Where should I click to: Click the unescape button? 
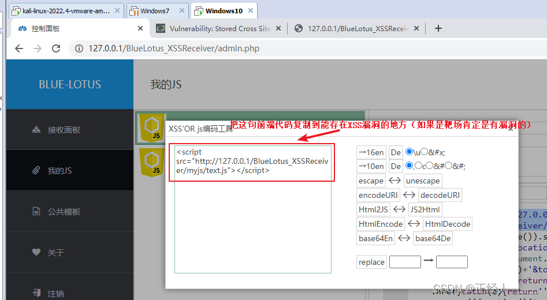tap(423, 181)
